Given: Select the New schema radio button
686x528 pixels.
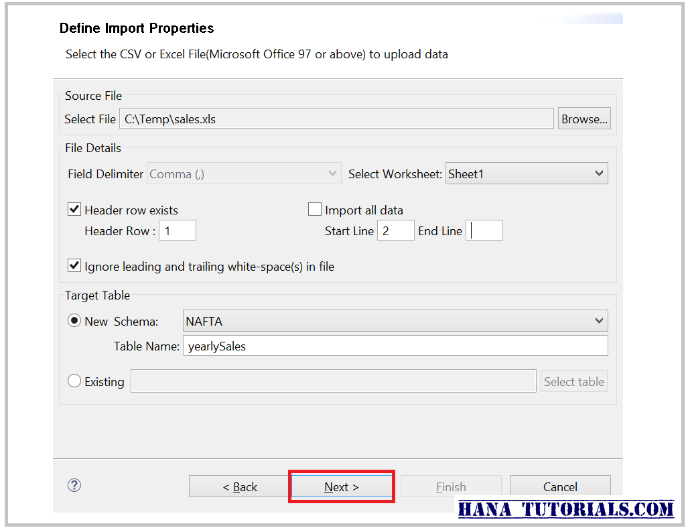Looking at the screenshot, I should point(74,320).
